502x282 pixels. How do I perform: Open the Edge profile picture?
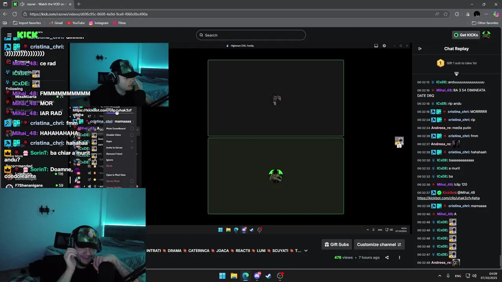tap(477, 14)
